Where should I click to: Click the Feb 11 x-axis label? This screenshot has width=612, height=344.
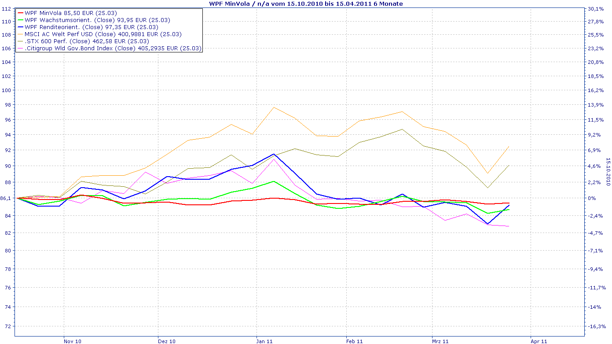[355, 341]
